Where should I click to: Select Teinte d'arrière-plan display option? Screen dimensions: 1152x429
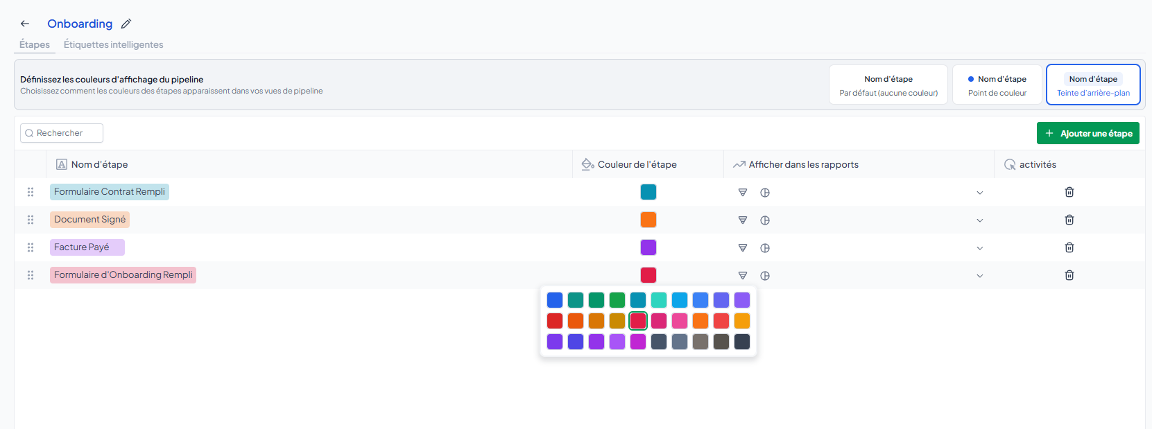1093,85
